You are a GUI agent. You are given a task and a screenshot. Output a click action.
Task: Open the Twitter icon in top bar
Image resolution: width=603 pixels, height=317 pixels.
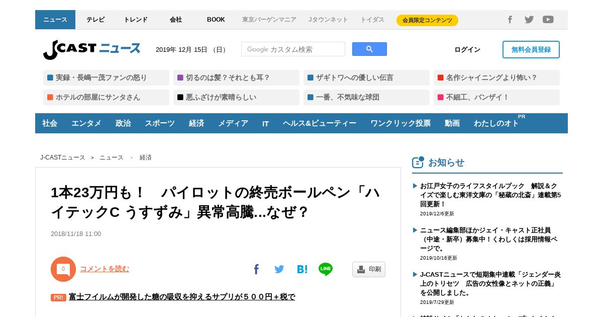tap(529, 20)
